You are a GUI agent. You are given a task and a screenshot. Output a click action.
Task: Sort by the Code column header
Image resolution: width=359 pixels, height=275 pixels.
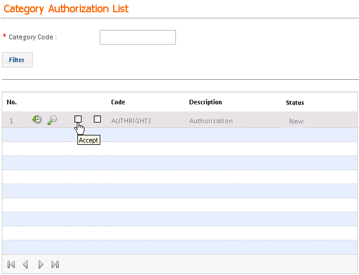(x=118, y=103)
